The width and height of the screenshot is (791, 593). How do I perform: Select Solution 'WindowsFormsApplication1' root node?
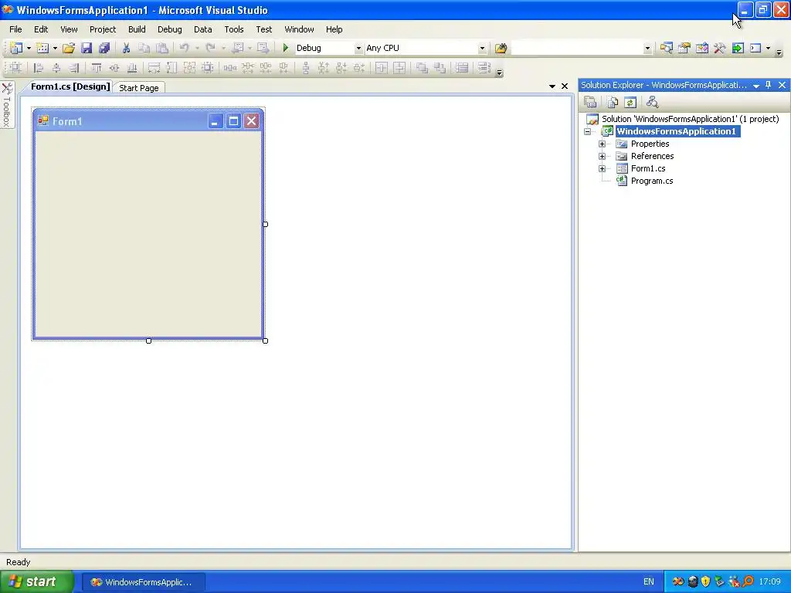pos(690,119)
